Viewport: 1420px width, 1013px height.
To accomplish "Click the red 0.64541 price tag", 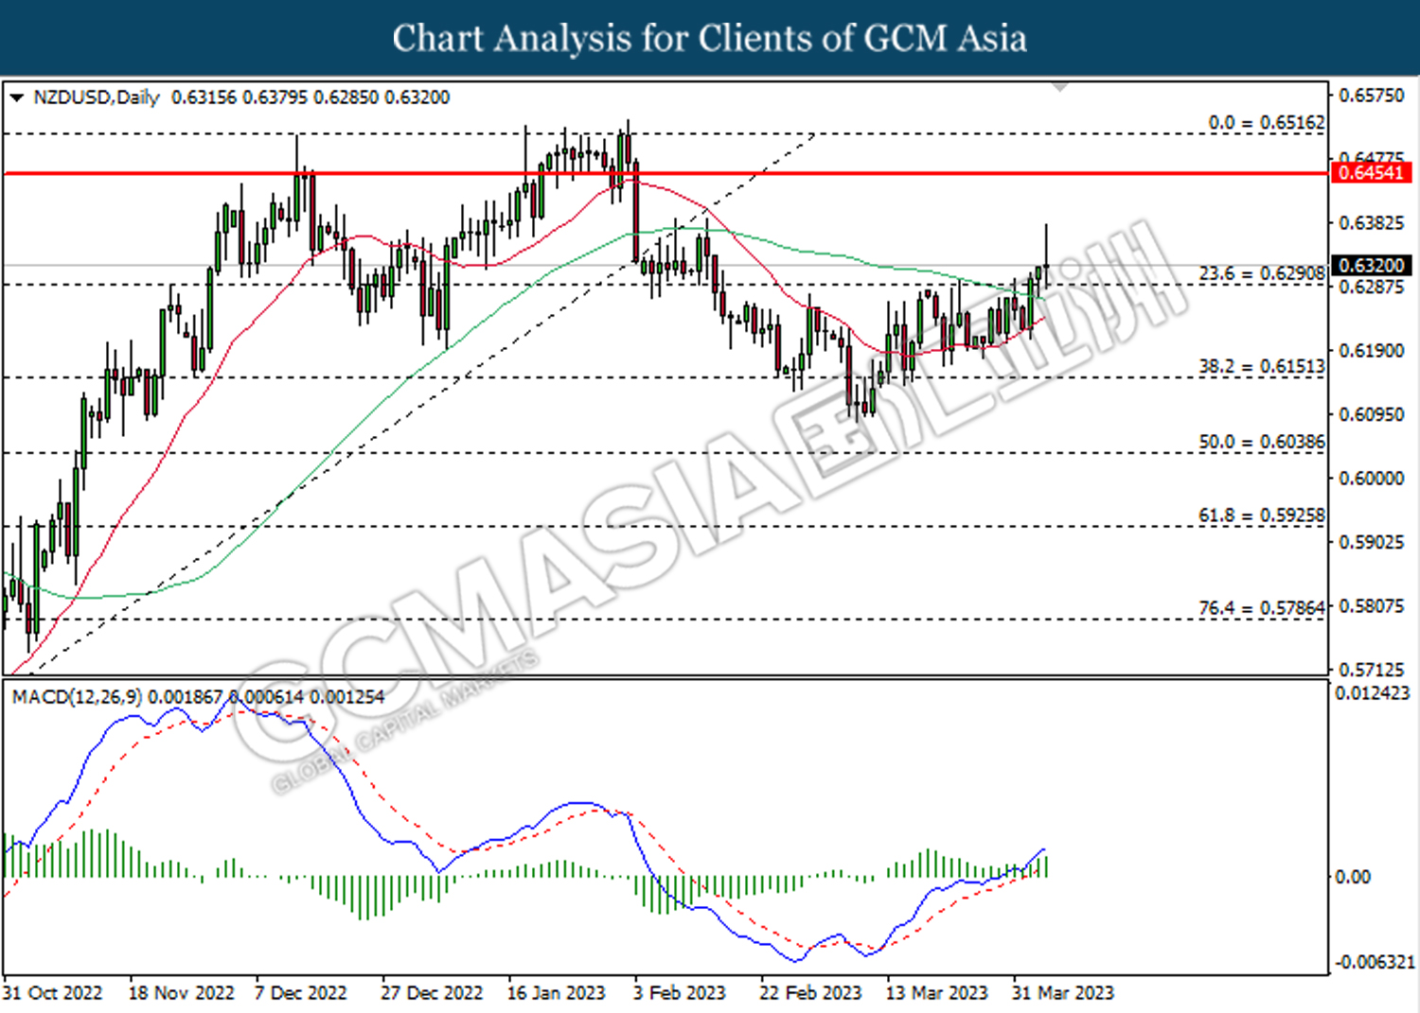I will tap(1371, 173).
